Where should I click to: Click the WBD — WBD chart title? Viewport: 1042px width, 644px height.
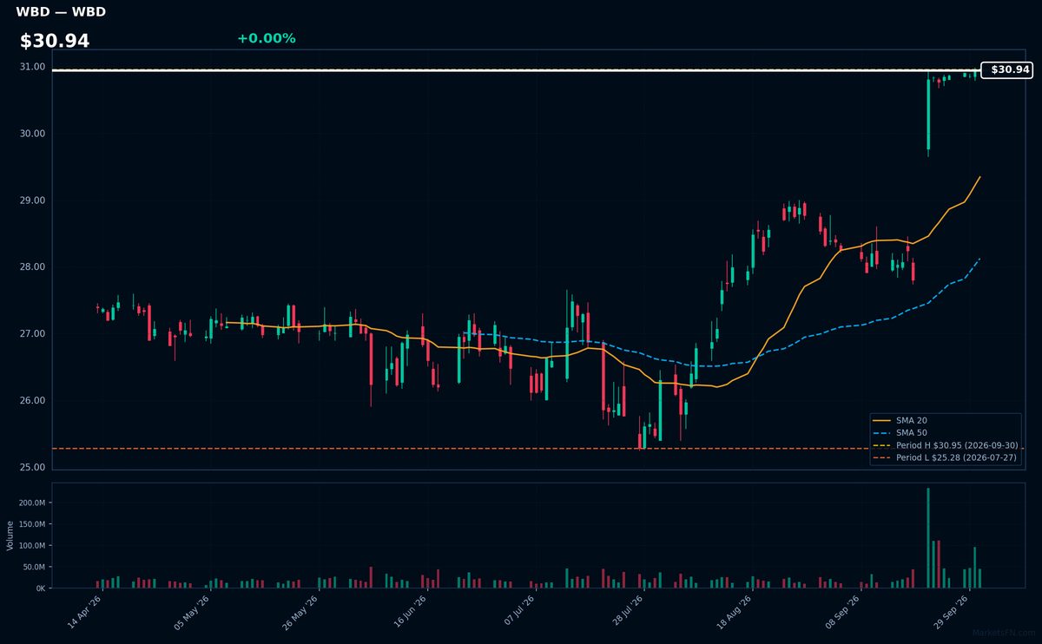(x=61, y=12)
